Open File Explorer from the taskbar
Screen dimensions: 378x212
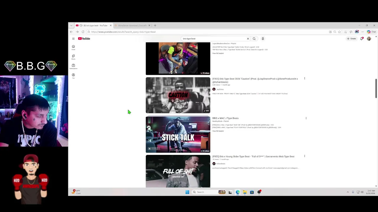245,192
